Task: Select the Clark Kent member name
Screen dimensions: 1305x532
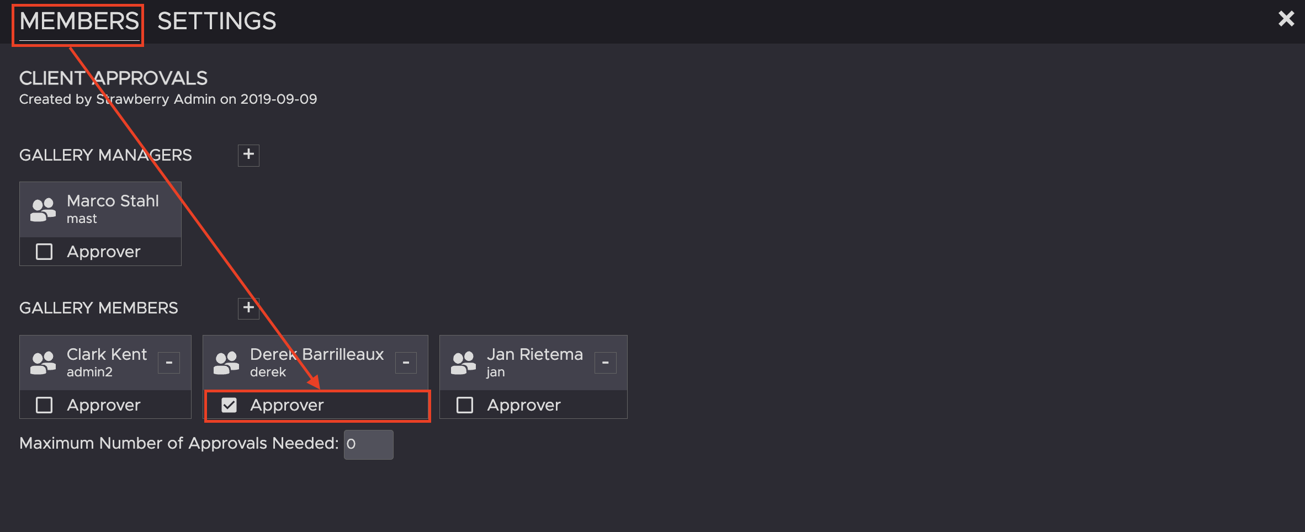Action: [107, 354]
